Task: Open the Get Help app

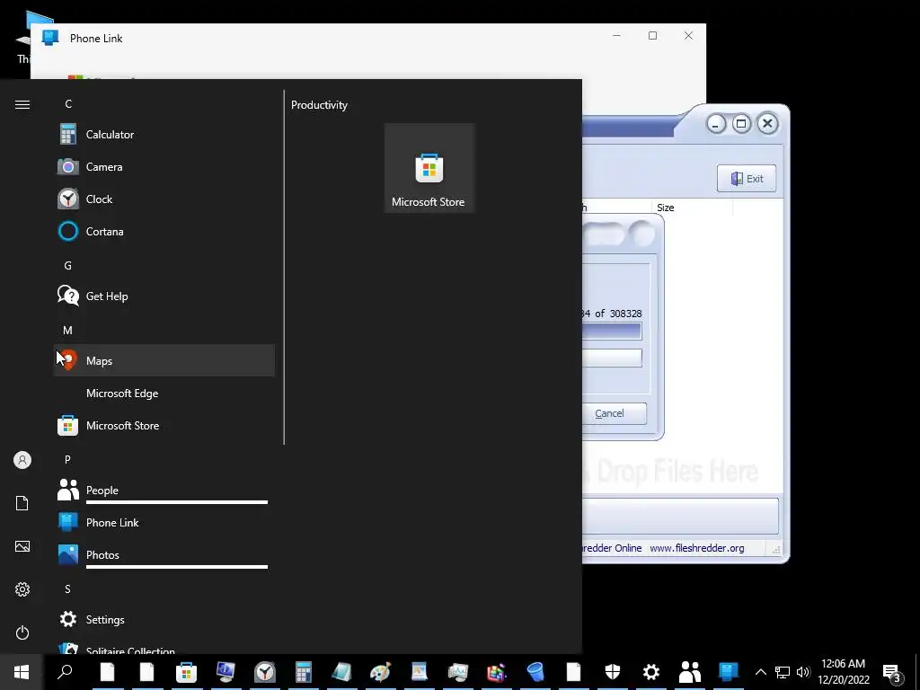Action: 164,296
